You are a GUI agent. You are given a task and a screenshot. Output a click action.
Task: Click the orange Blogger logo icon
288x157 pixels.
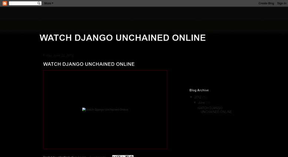[5, 3]
